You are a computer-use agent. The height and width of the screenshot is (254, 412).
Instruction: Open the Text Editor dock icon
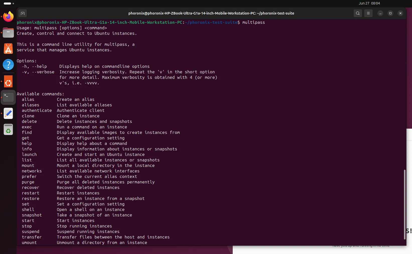pos(8,113)
